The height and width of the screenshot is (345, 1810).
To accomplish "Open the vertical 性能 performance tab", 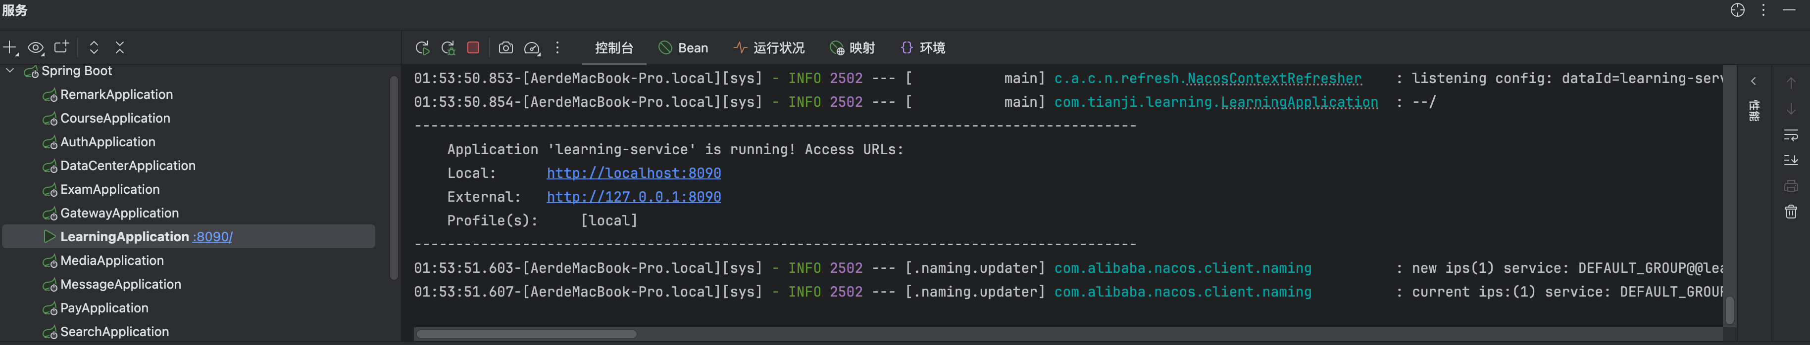I will 1754,112.
